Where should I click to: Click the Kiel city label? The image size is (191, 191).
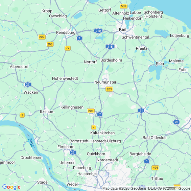pos(123,29)
